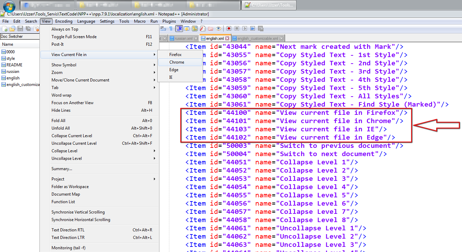Image resolution: width=462 pixels, height=252 pixels.
Task: Click the Word wrap toolbar icon
Action: [x=163, y=29]
